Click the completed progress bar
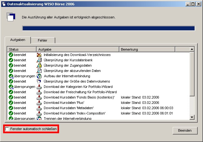Image resolution: width=203 pixels, height=142 pixels. click(x=108, y=28)
